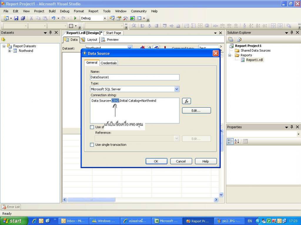Viewport: 301px width, 225px height.
Task: Collapse the Reports folder in Solution Explorer
Action: pos(230,55)
